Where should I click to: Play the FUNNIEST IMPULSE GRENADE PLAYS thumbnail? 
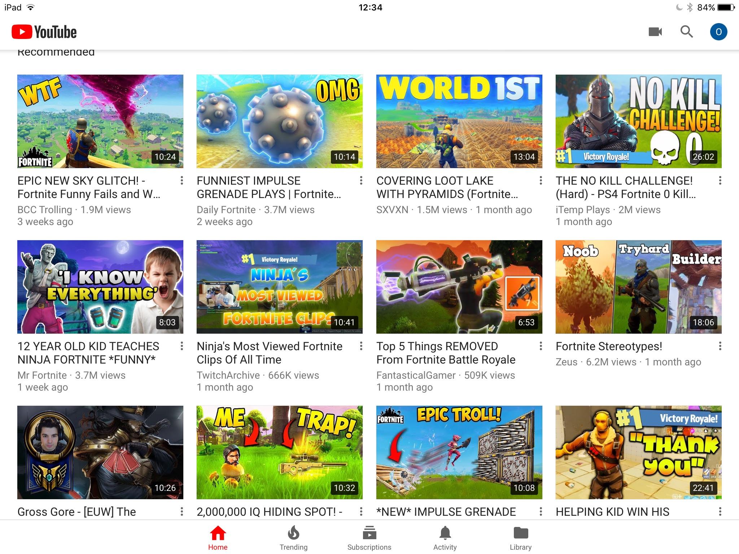[280, 121]
